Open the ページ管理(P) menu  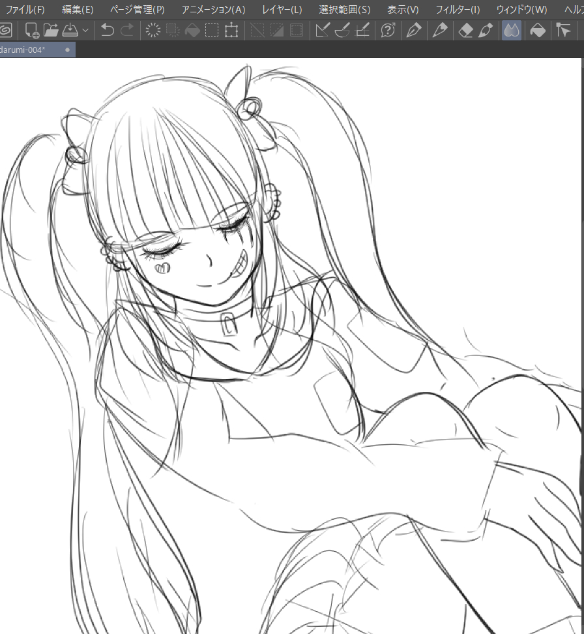coord(138,9)
